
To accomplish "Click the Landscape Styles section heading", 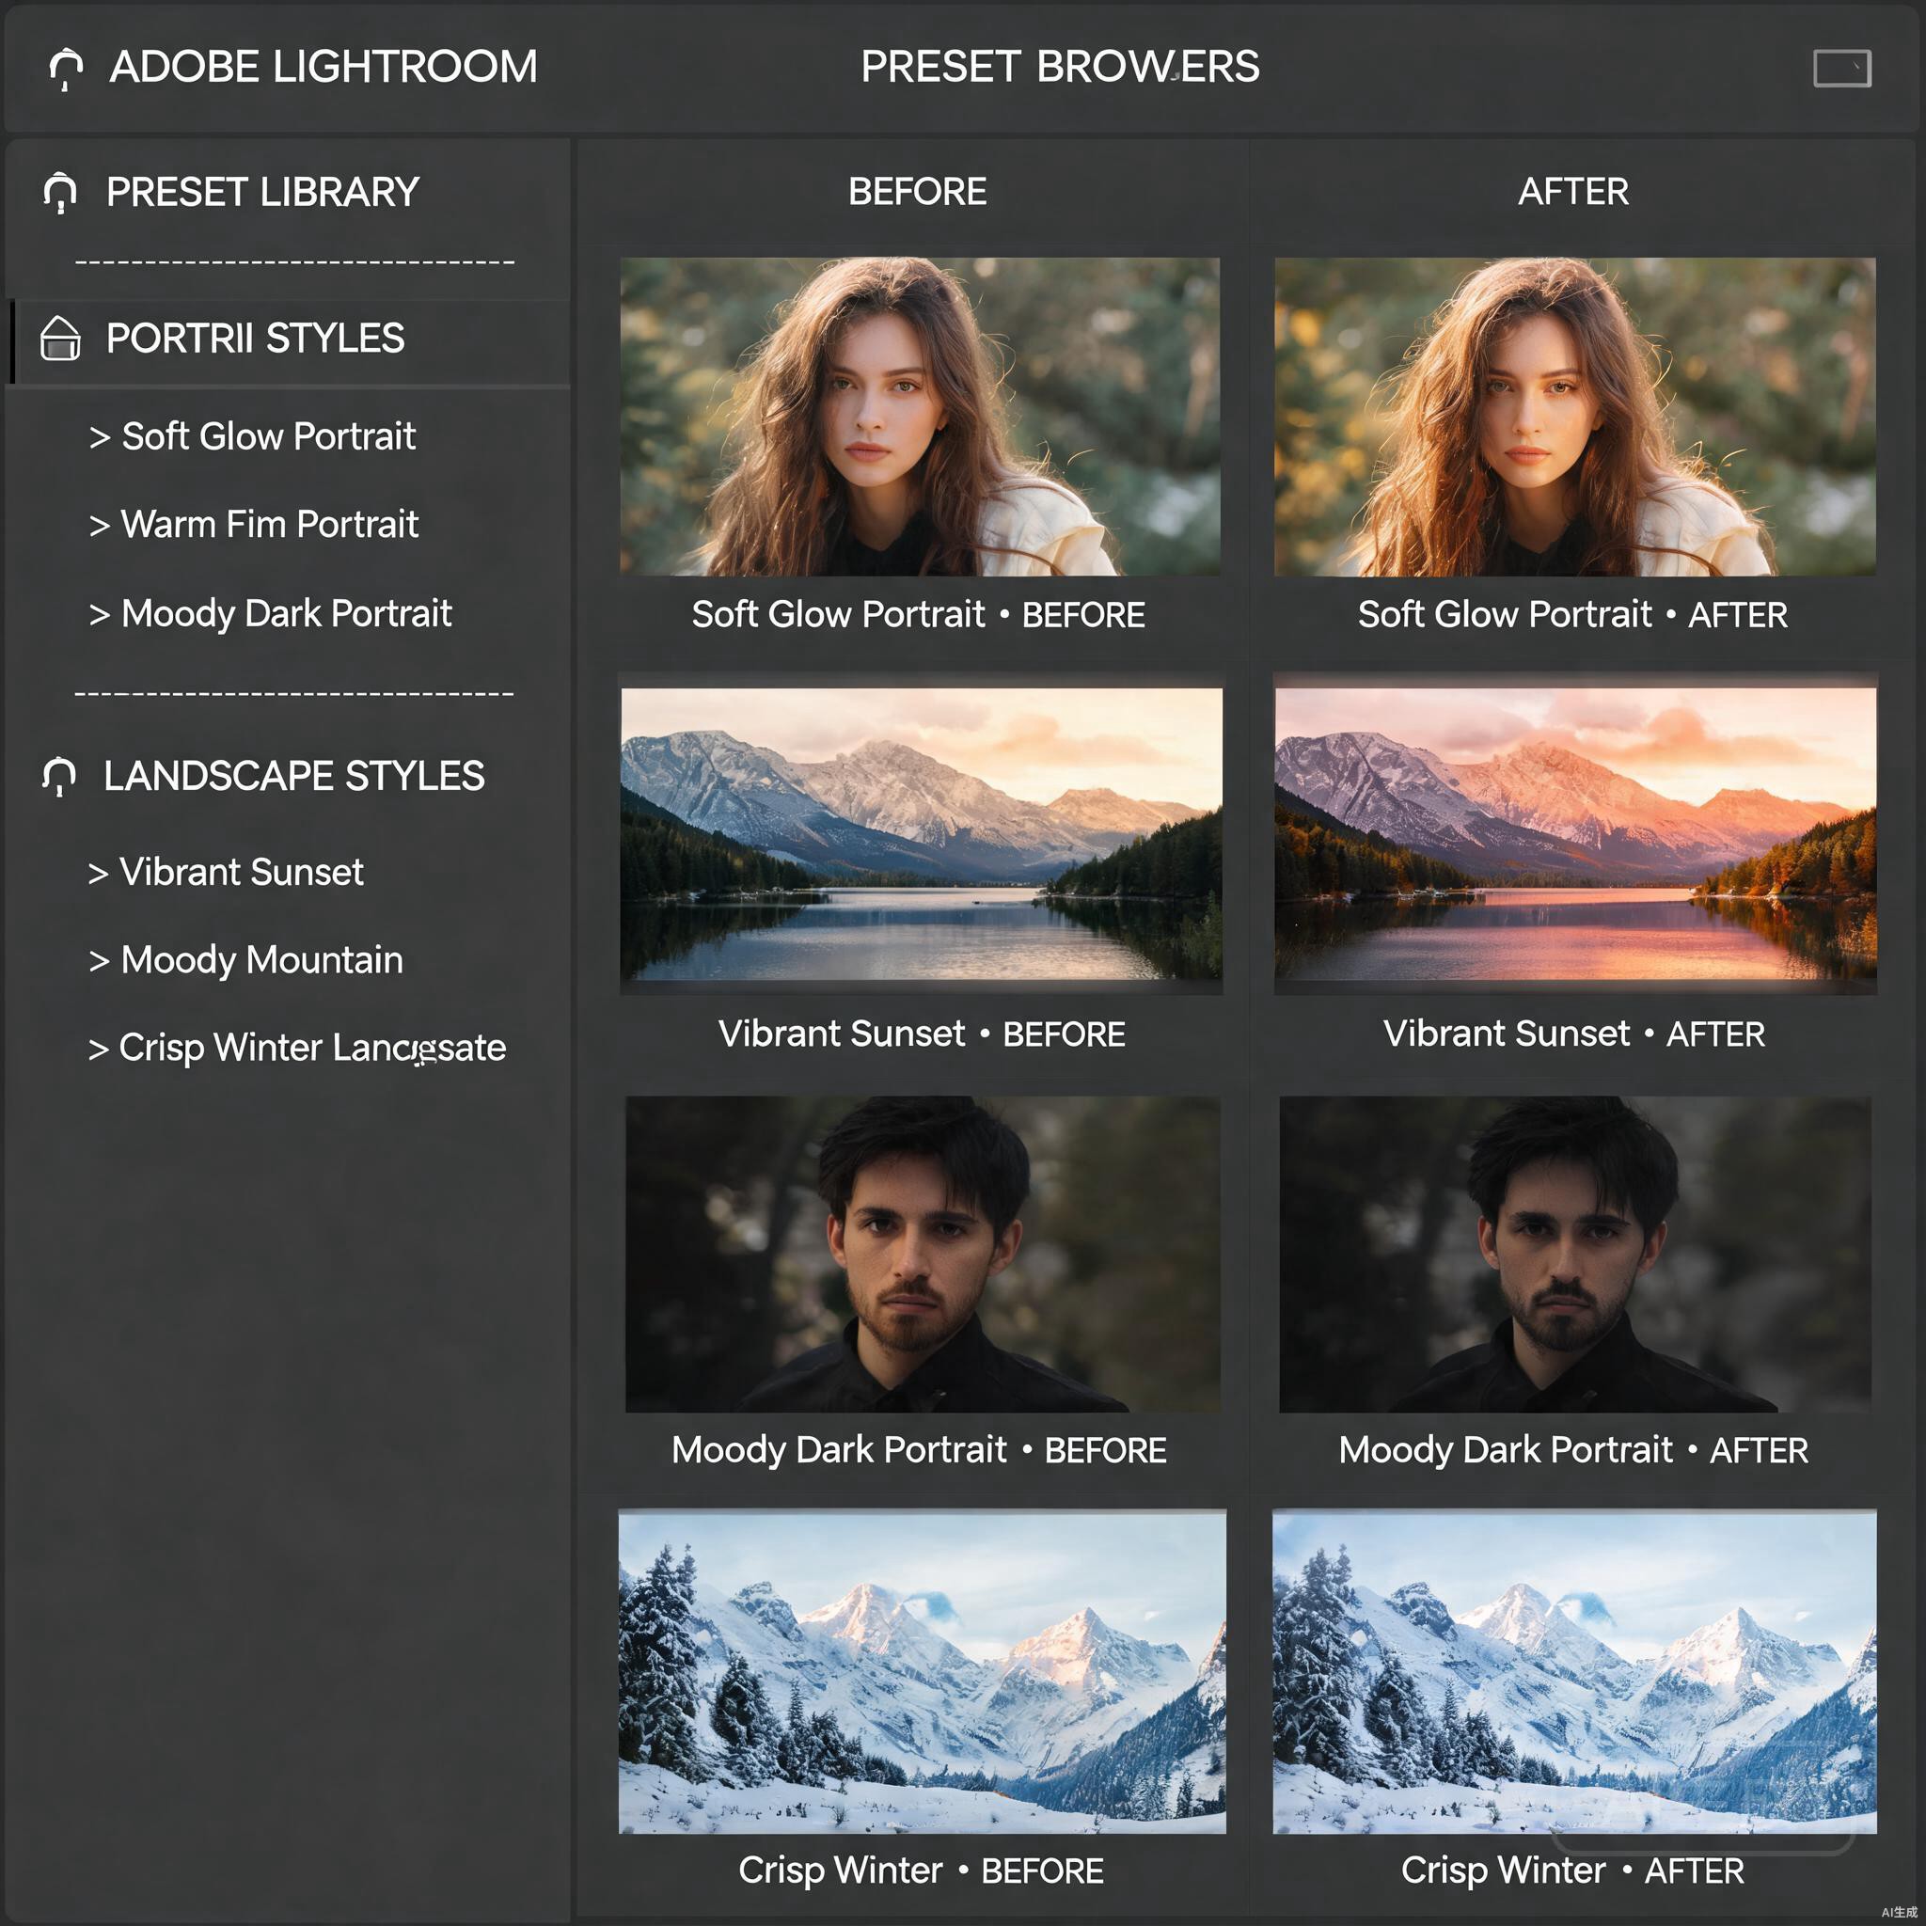I will click(294, 777).
